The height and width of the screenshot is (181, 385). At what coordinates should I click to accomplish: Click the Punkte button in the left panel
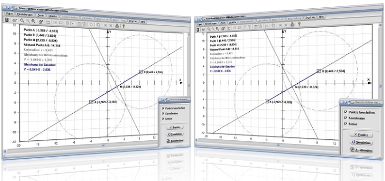click(175, 127)
